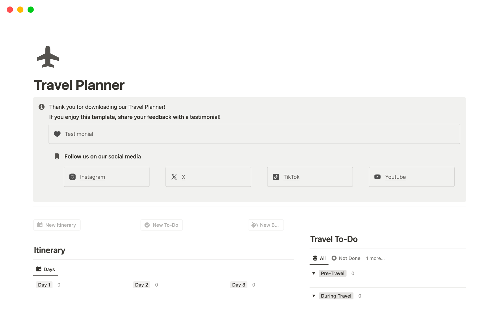The height and width of the screenshot is (312, 499).
Task: Click the X logo icon
Action: (174, 177)
